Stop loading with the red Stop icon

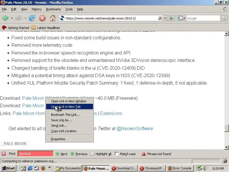[x=42, y=18]
